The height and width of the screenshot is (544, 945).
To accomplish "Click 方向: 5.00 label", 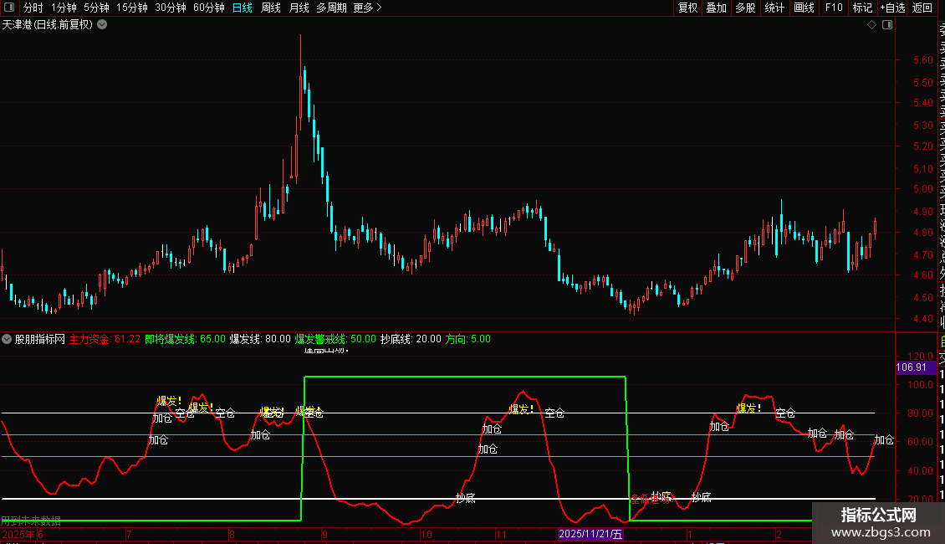I will tap(468, 339).
